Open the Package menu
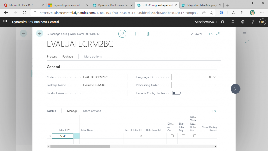268x151 pixels. (68, 57)
